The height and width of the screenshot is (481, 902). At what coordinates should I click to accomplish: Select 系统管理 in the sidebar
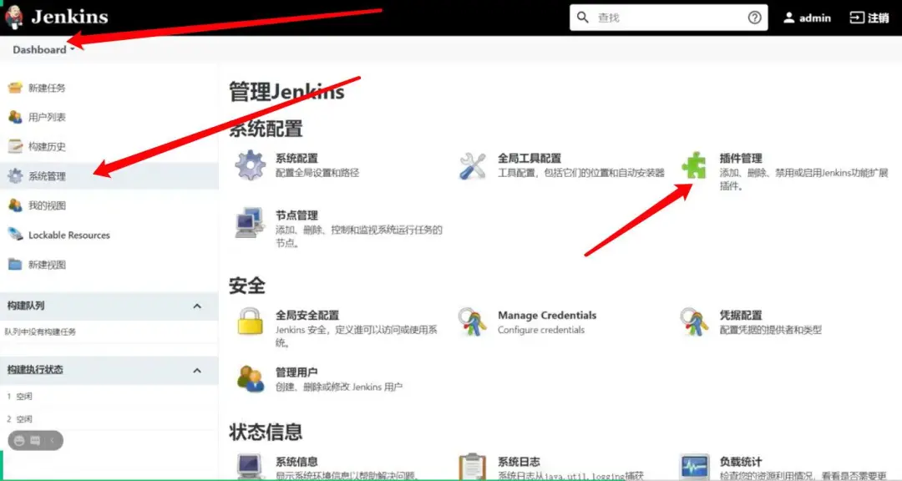pos(47,177)
